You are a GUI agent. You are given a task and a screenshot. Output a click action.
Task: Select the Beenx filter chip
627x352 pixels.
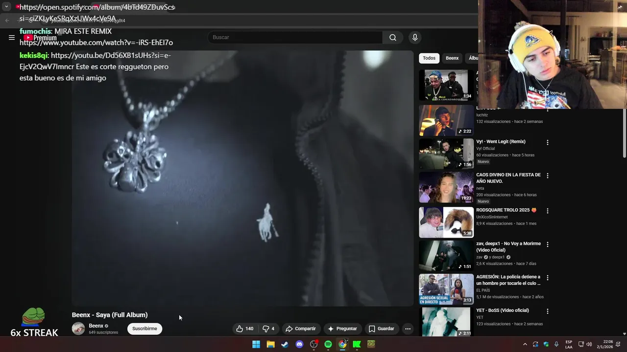pos(452,58)
